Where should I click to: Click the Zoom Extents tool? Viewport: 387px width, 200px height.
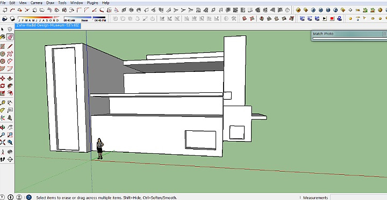click(x=3, y=142)
